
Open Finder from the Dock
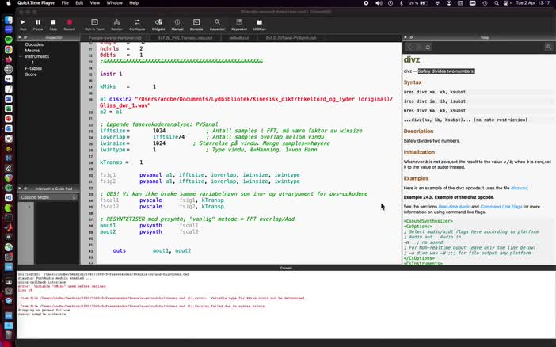[x=9, y=20]
